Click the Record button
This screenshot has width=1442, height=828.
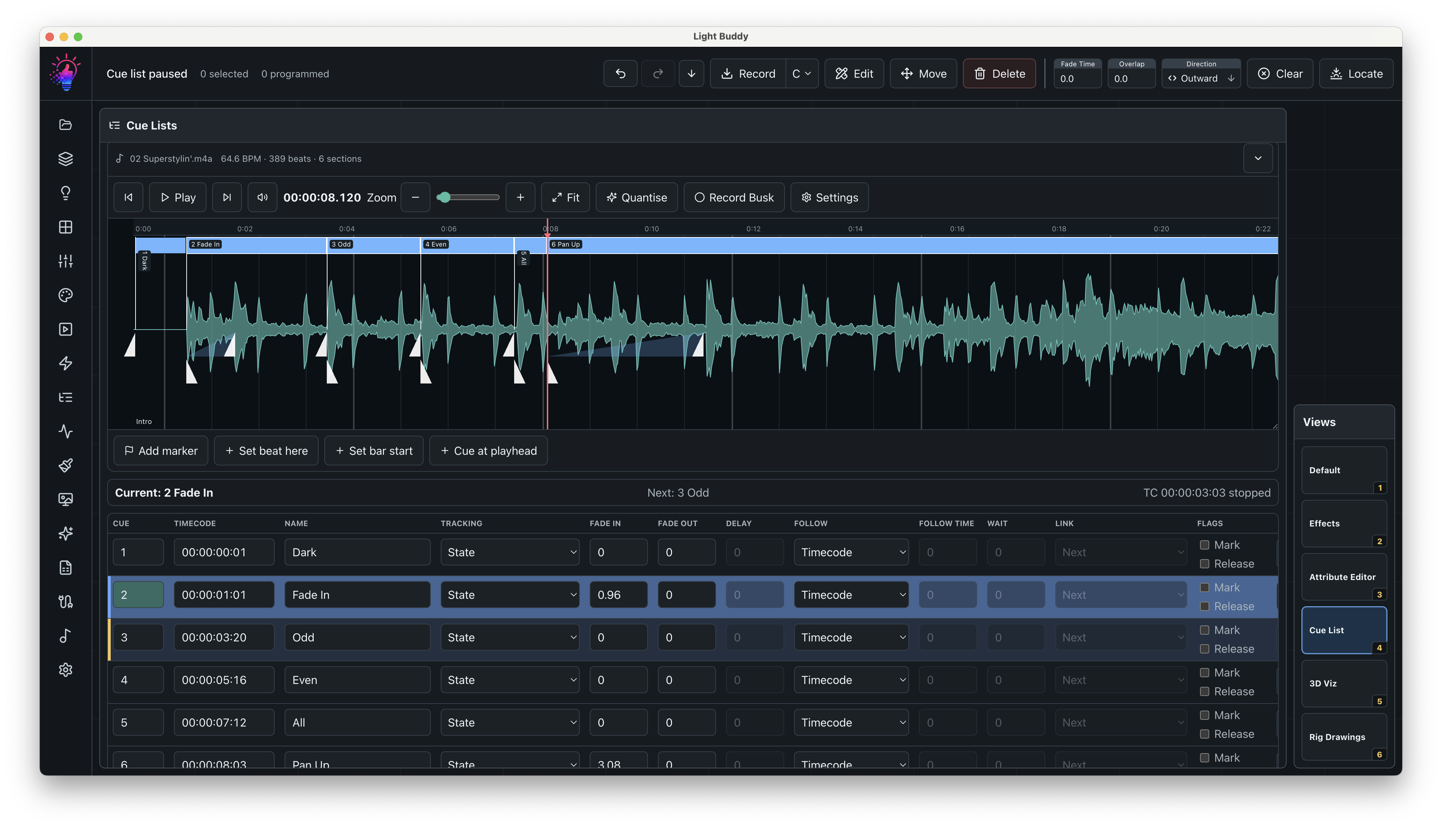[748, 73]
